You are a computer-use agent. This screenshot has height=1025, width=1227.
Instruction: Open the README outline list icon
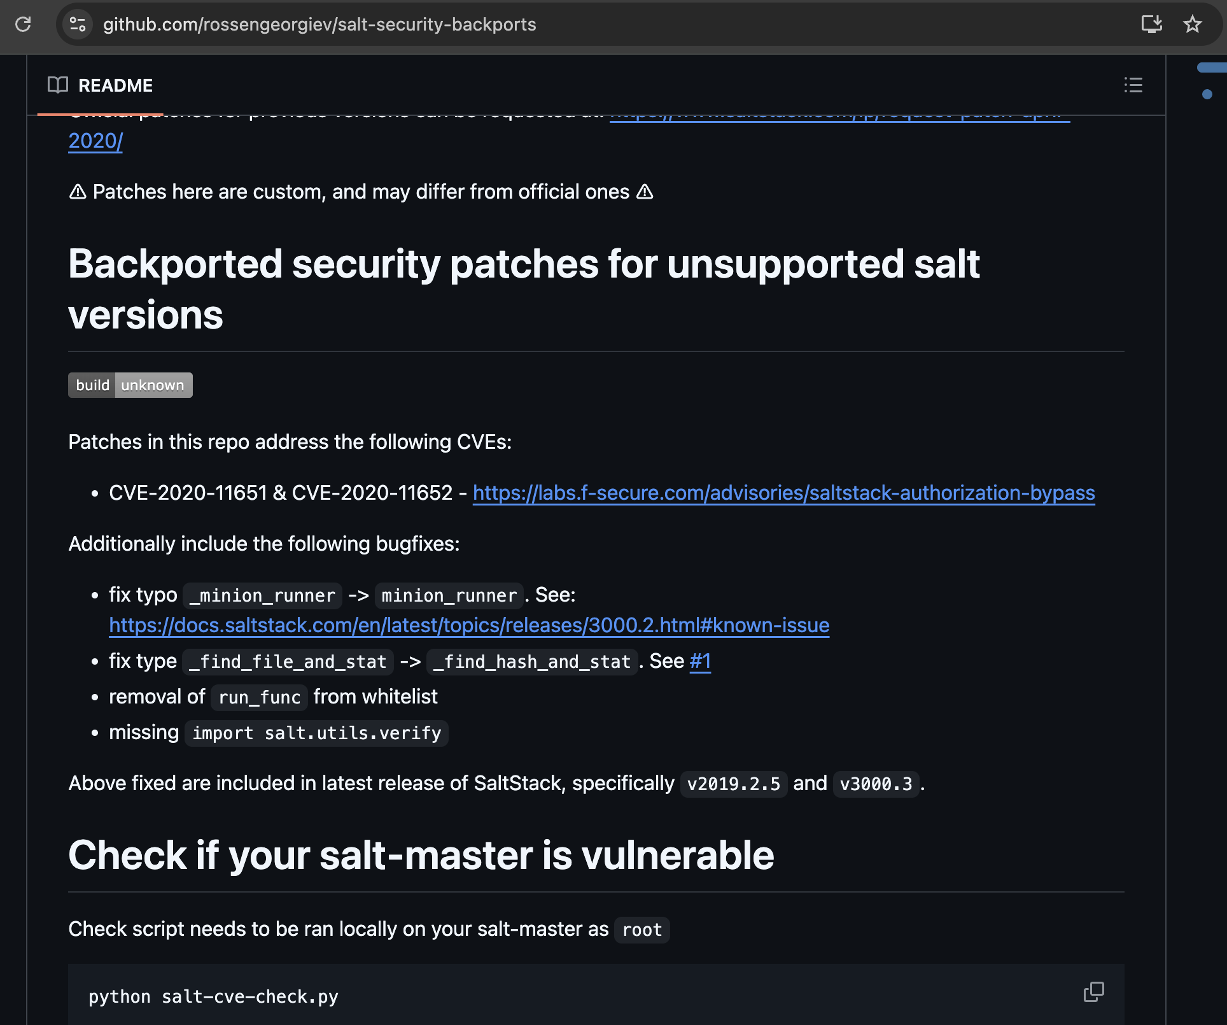point(1133,85)
